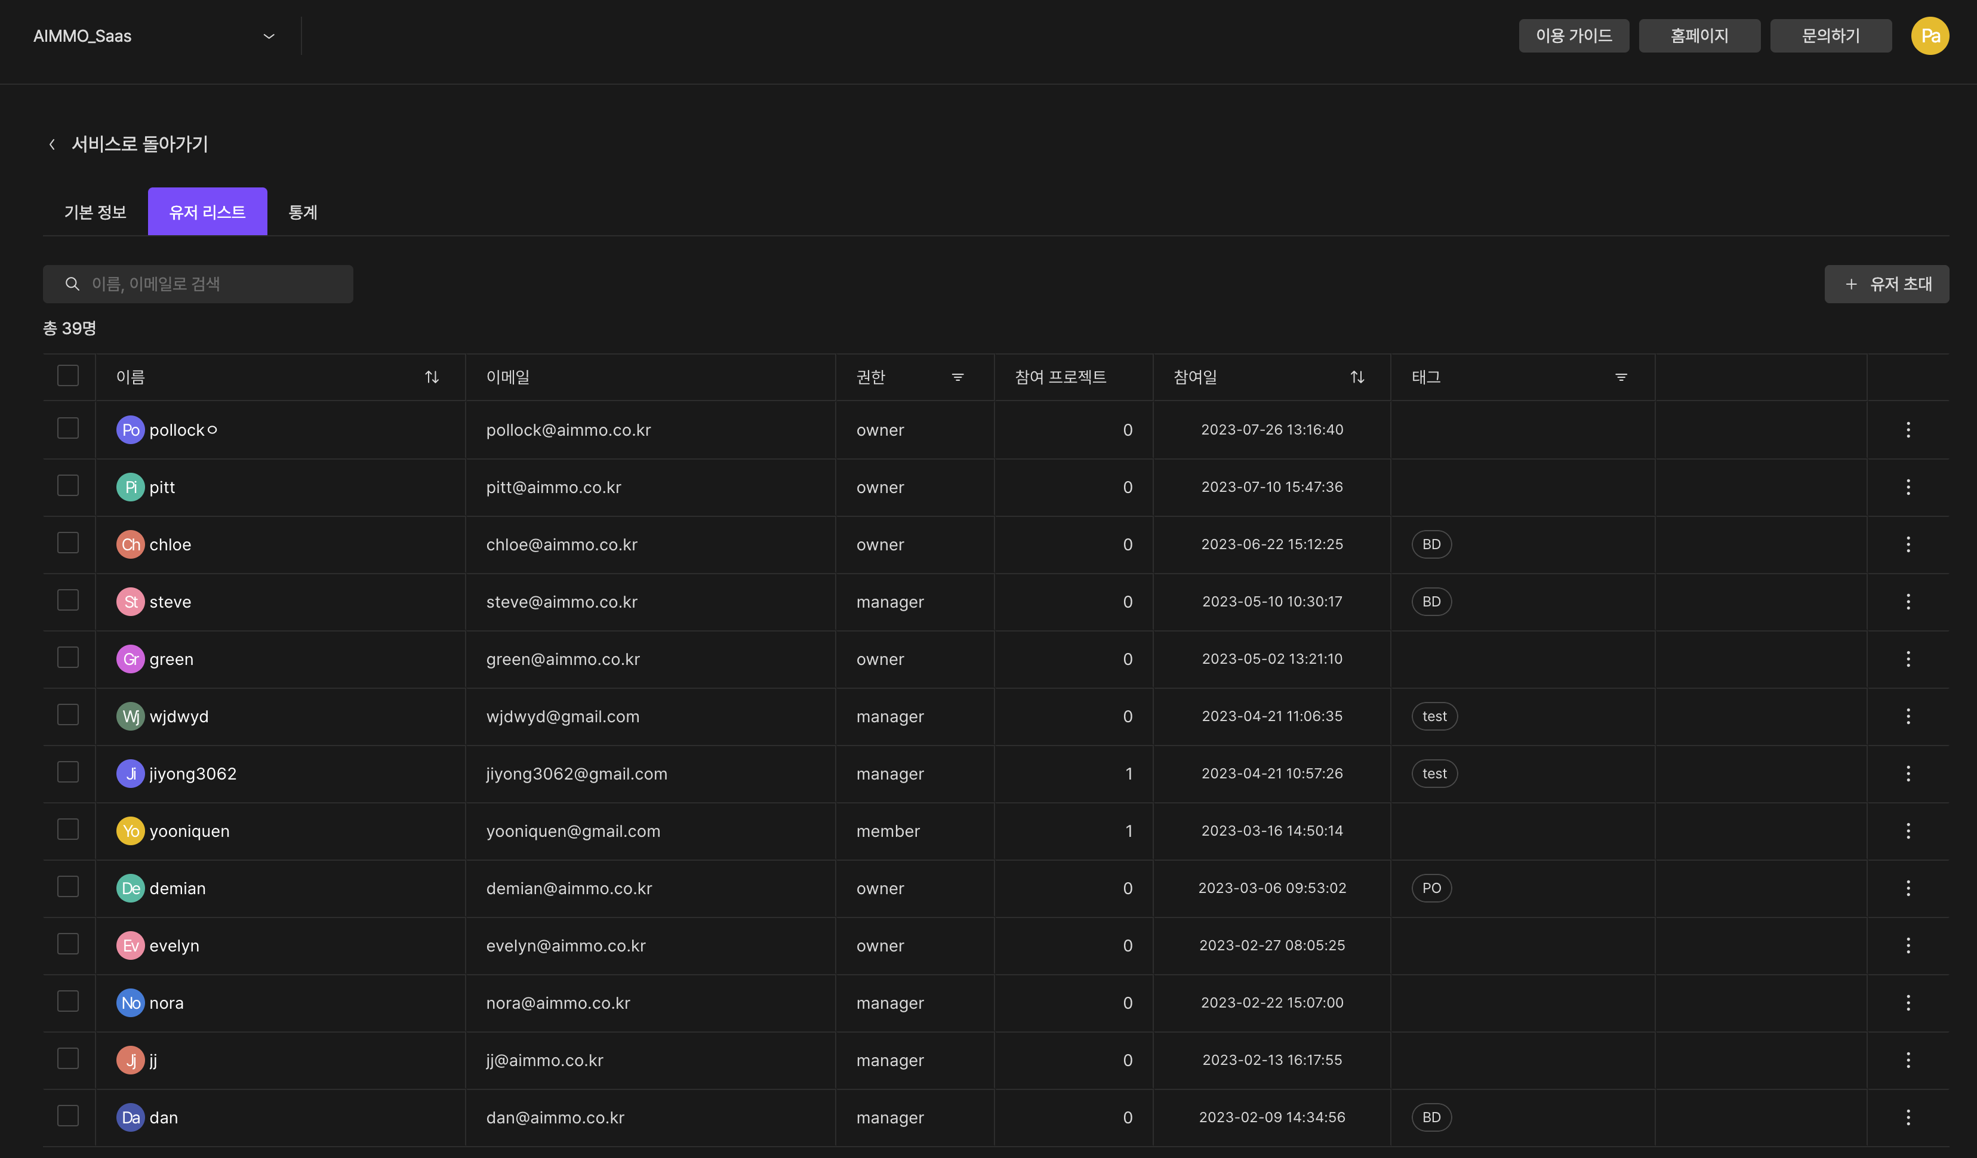This screenshot has width=1977, height=1158.
Task: Click yooniquen's Yo avatar icon
Action: pos(130,831)
